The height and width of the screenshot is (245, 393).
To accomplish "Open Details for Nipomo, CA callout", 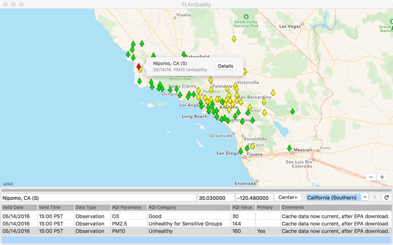I will (225, 66).
